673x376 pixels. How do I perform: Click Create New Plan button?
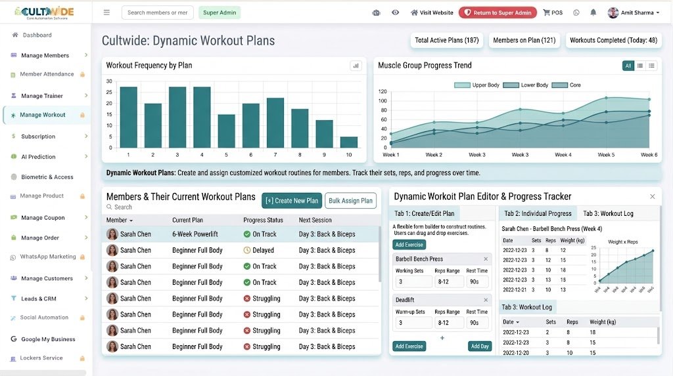[x=292, y=201]
